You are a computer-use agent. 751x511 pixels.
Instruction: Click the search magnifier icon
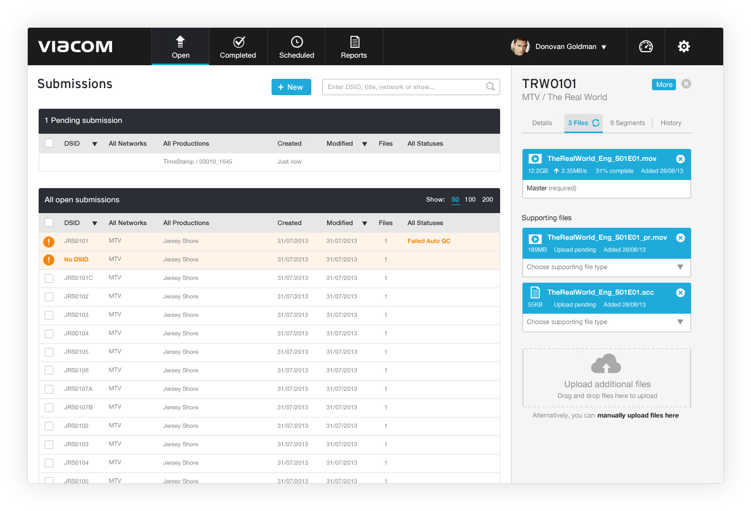[490, 86]
